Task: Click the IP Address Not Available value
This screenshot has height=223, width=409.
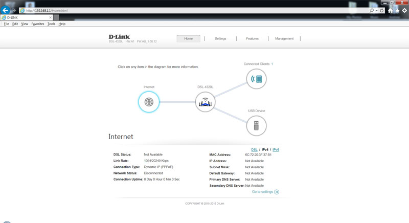Action: [x=254, y=161]
